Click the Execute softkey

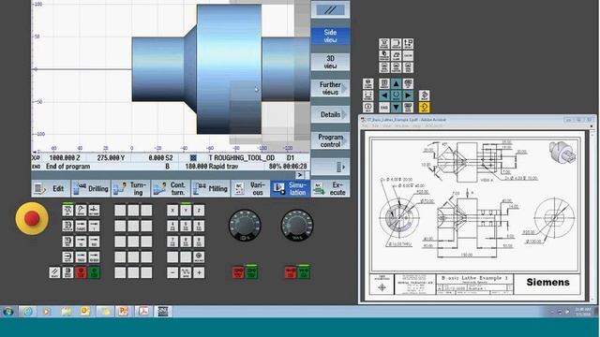(x=330, y=189)
